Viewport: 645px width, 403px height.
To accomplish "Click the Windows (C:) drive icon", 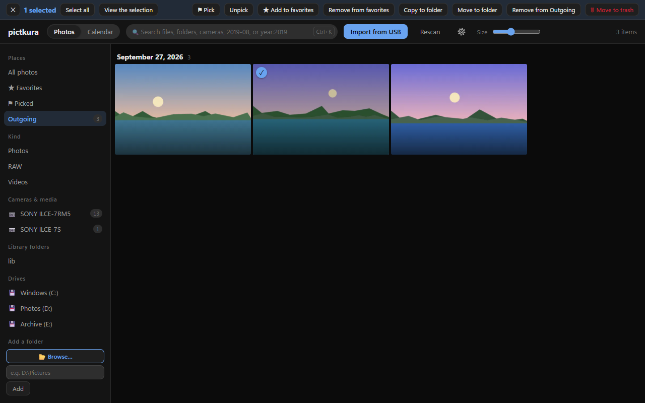I will [12, 293].
